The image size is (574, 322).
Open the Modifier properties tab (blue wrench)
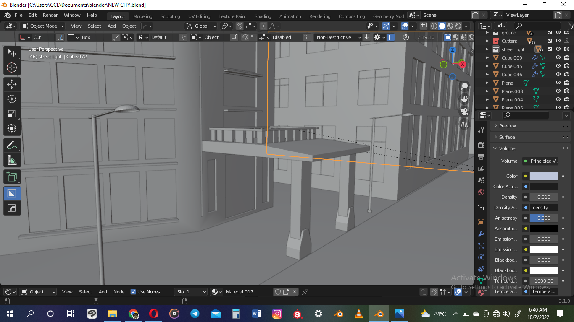pos(481,234)
